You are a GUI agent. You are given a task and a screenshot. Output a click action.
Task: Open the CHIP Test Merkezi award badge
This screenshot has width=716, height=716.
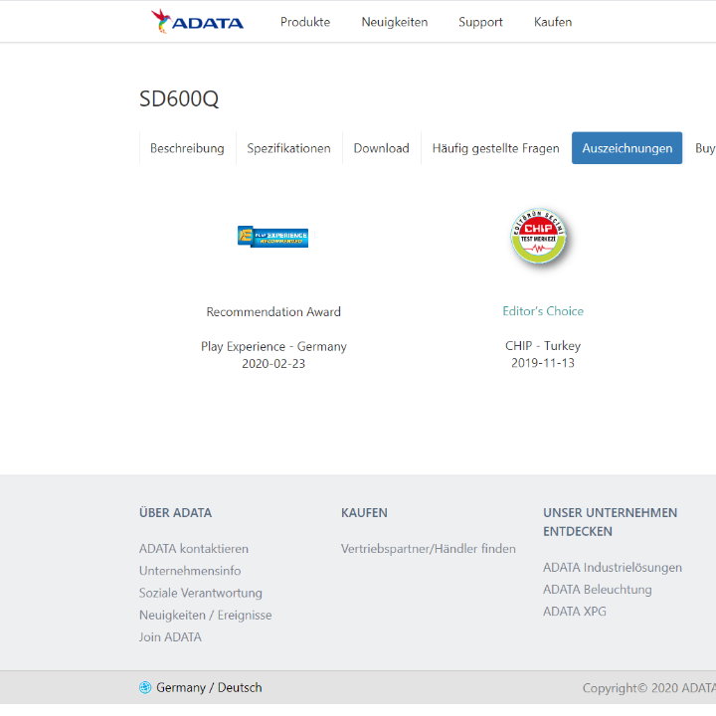pyautogui.click(x=538, y=236)
